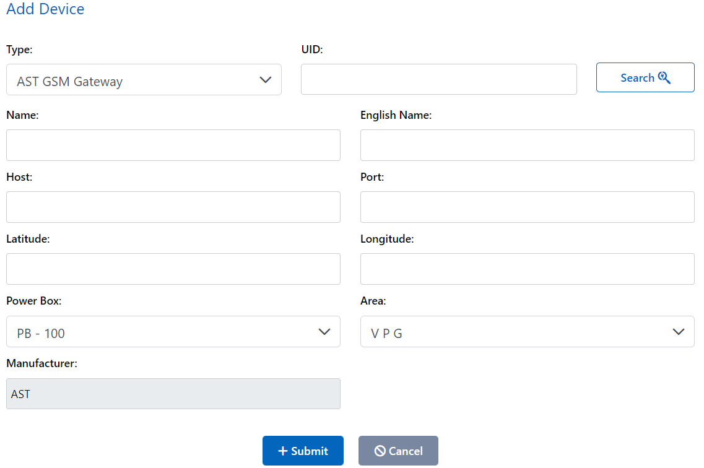
Task: Click the Host input field
Action: tap(173, 207)
